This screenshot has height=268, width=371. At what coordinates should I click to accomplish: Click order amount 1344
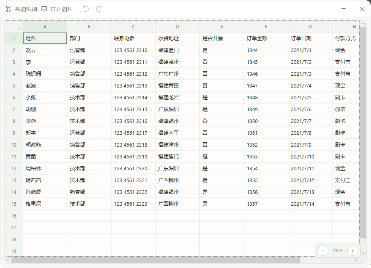click(x=266, y=50)
